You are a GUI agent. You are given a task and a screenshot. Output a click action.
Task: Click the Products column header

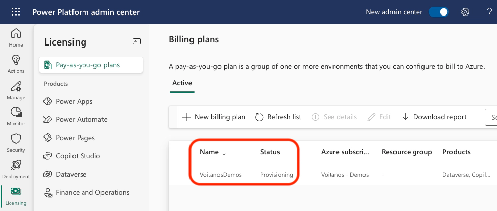456,152
